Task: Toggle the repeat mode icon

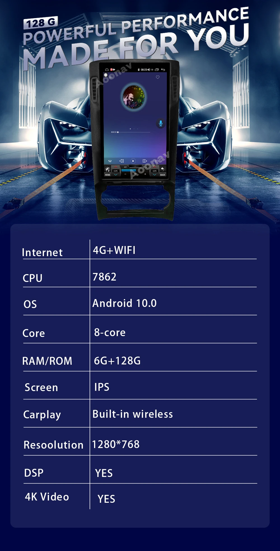Action: pos(157,161)
